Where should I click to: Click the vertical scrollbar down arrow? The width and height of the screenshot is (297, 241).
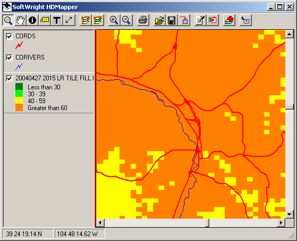(x=289, y=214)
